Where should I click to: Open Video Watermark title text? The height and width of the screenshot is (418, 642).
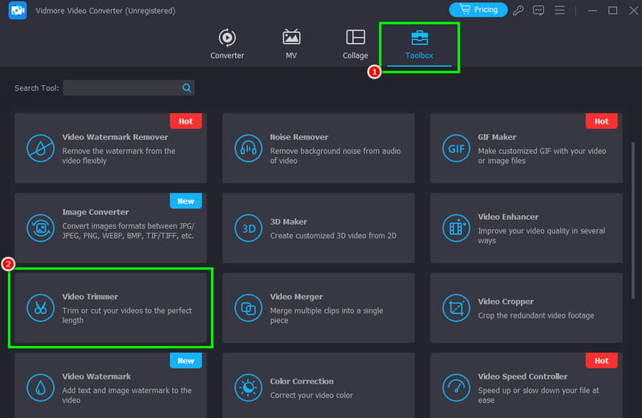pyautogui.click(x=96, y=376)
